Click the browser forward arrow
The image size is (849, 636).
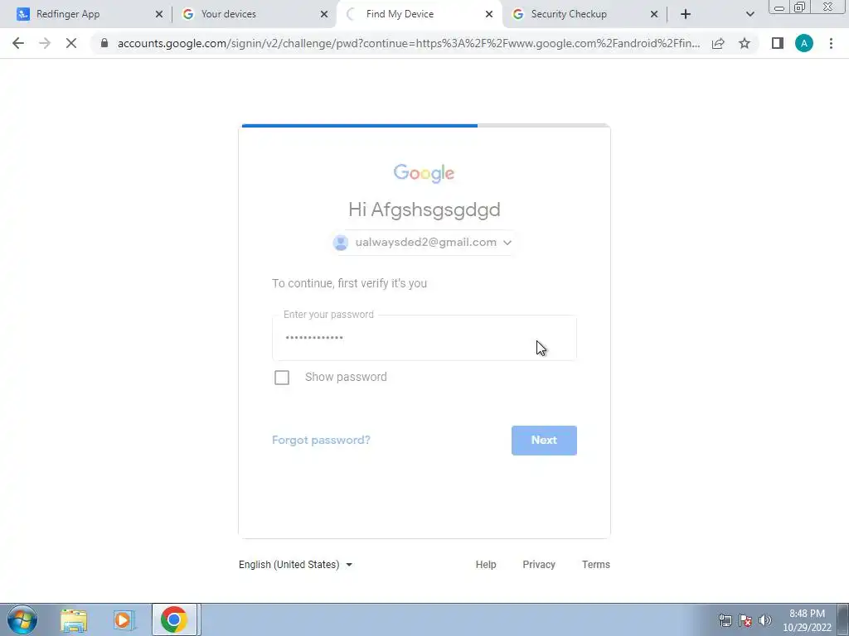pyautogui.click(x=45, y=43)
